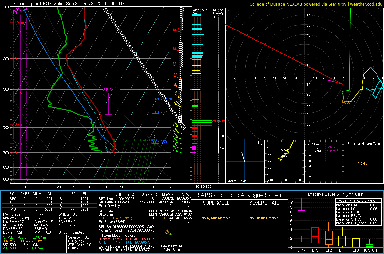The image size is (384, 254).
Task: Click 'No Quality Matches' under SUPERCELL
Action: (x=216, y=218)
